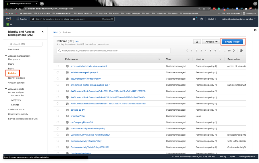This screenshot has width=259, height=163.
Task: Open User groups in the sidebar
Action: [14, 59]
